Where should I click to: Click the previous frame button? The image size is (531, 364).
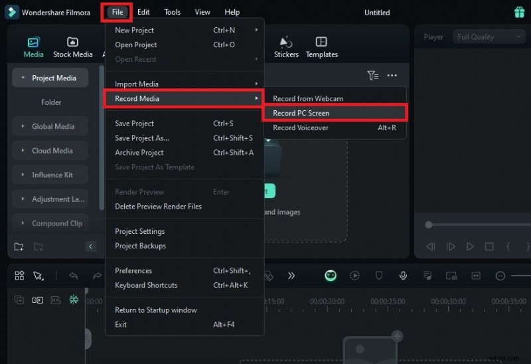[x=431, y=246]
